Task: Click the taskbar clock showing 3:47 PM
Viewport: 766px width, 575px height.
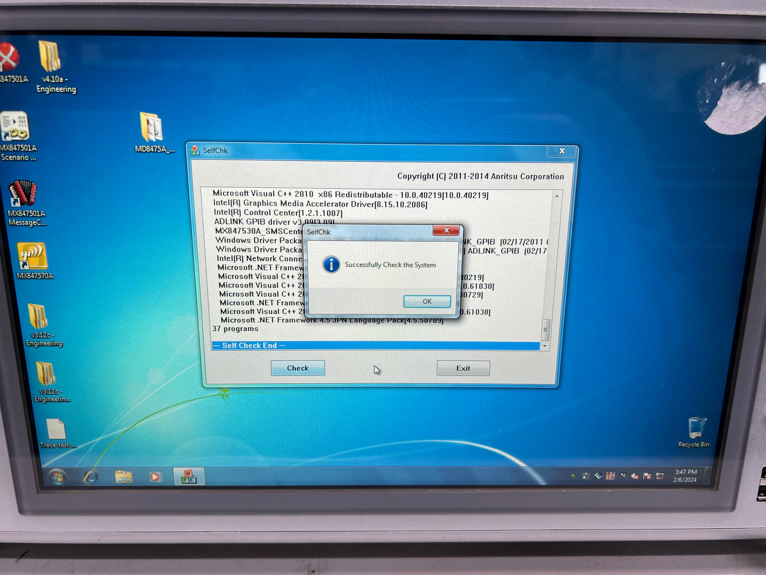Action: click(685, 475)
